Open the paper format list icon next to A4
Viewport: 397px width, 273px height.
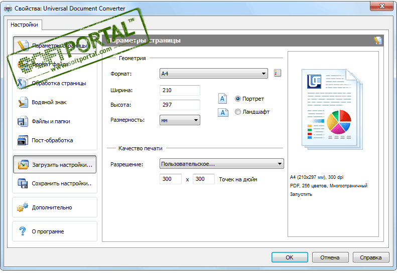click(x=278, y=73)
